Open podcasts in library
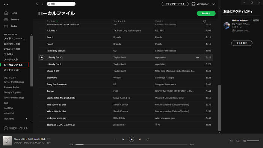This screenshot has width=263, height=148. (x=12, y=70)
